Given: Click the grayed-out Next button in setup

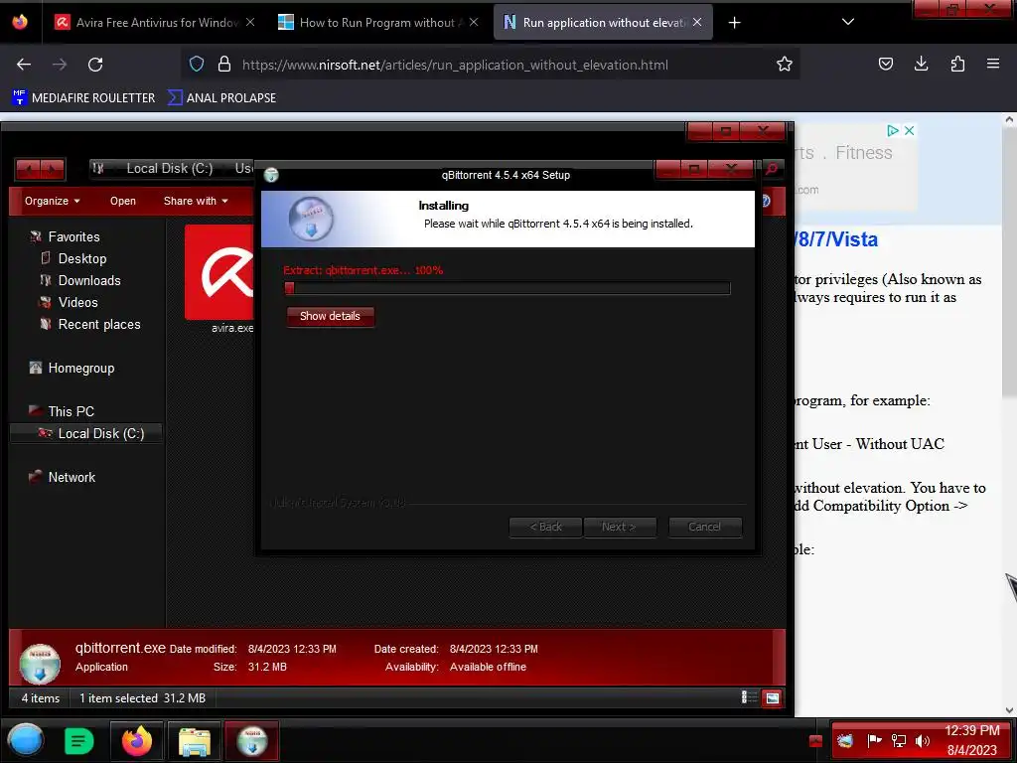Looking at the screenshot, I should [x=620, y=527].
